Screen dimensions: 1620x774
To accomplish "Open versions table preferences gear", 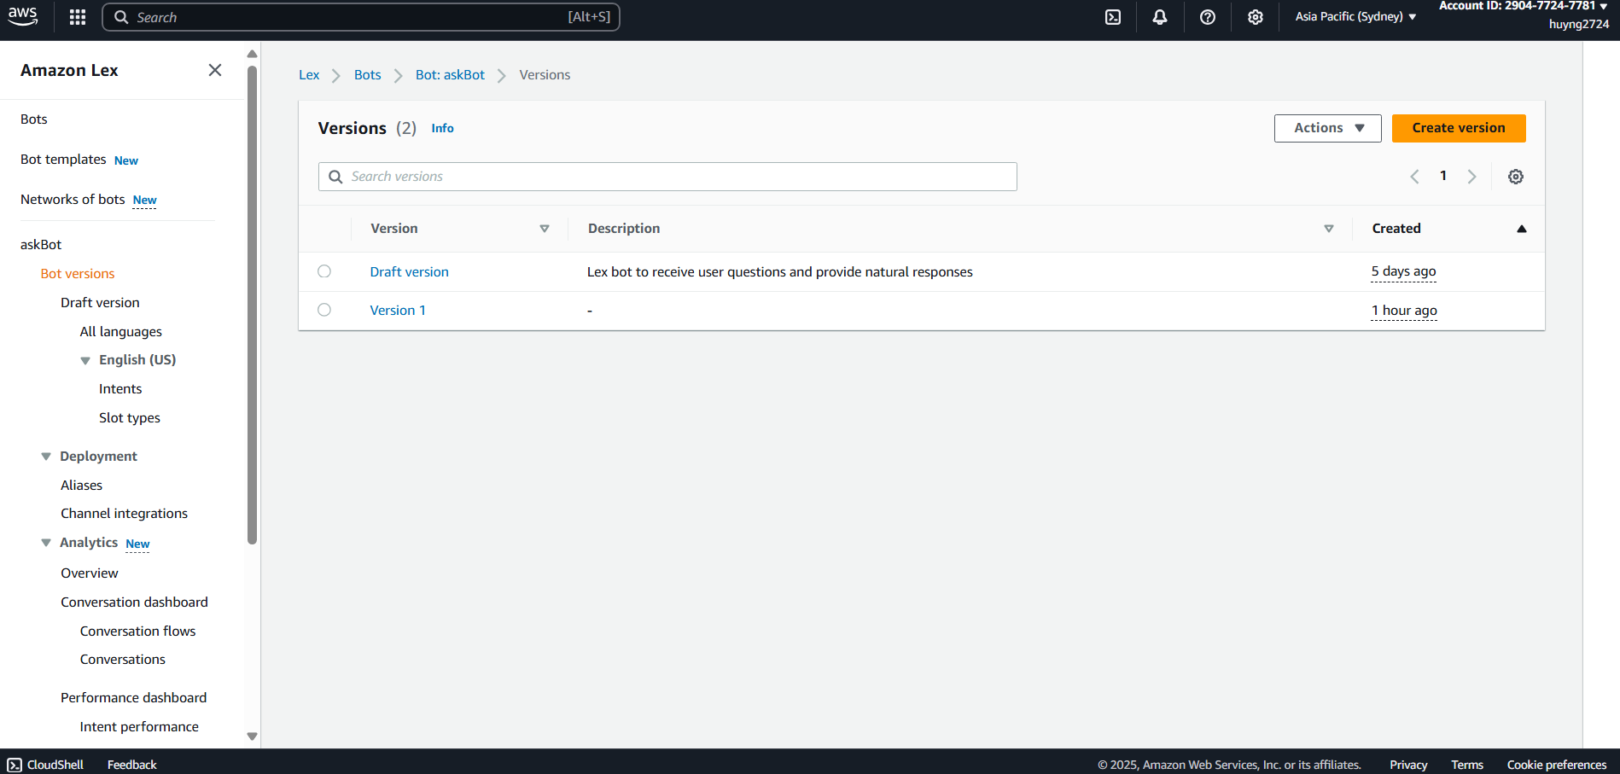I will click(x=1516, y=177).
